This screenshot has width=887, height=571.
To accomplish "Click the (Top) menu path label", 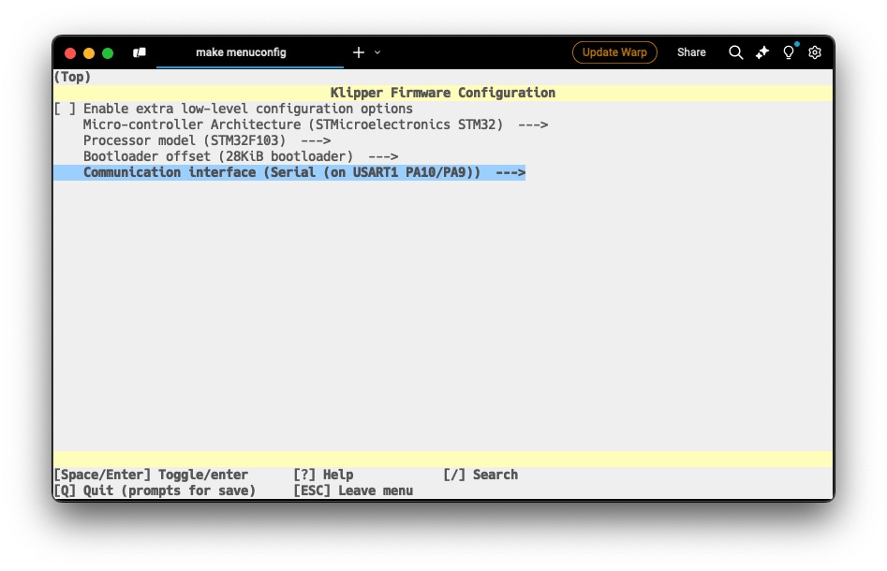I will pyautogui.click(x=72, y=77).
